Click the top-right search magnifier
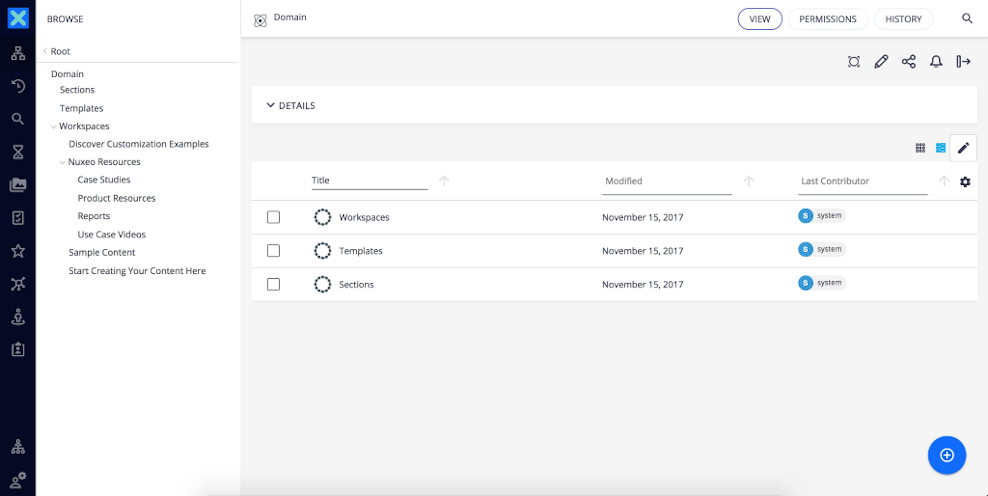This screenshot has width=988, height=496. 967,19
